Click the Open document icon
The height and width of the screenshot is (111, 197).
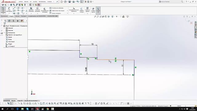(65, 2)
